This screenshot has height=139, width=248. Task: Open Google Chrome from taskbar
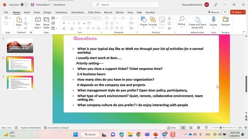pos(139,134)
